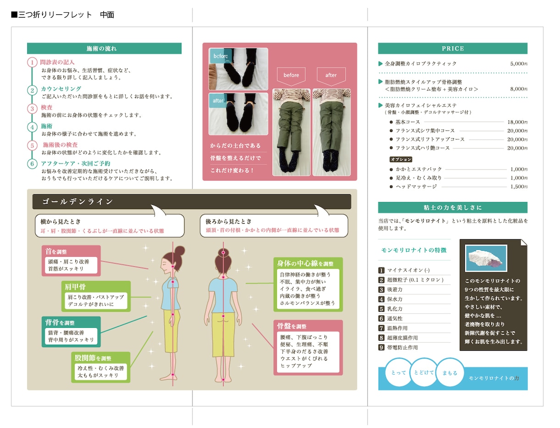
Task: Select the PRICE header bar
Action: coord(453,49)
